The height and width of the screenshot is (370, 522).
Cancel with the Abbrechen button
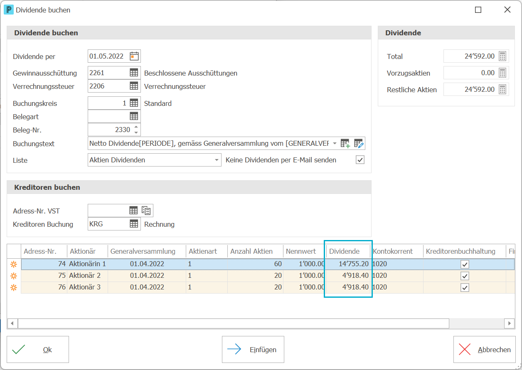pyautogui.click(x=484, y=350)
